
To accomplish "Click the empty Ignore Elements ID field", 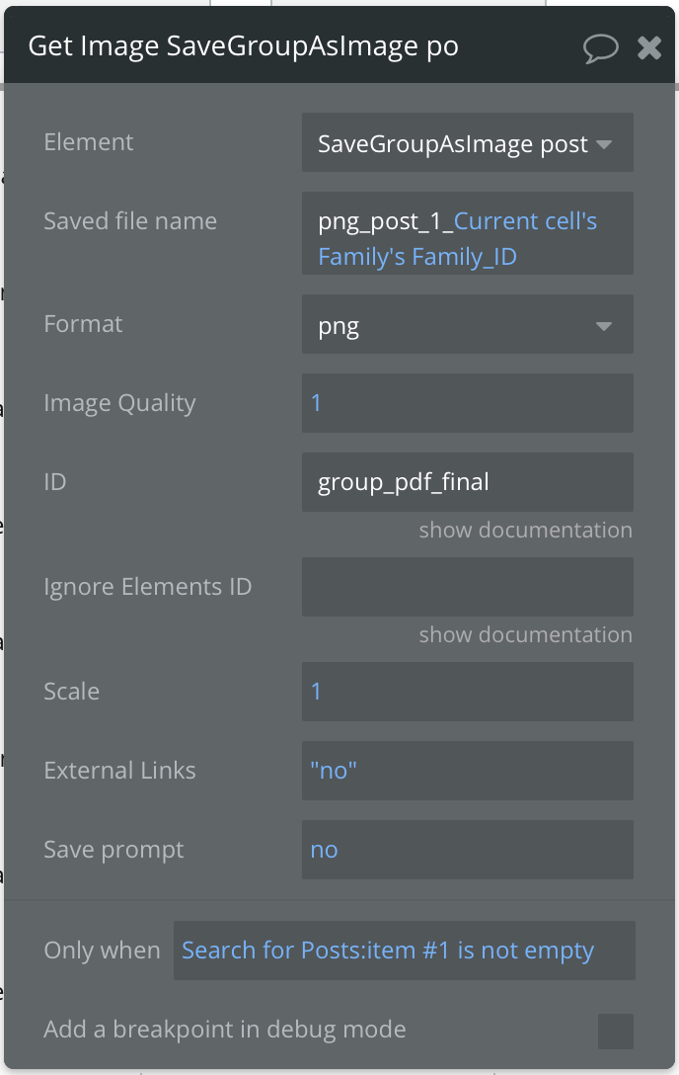I will tap(467, 587).
